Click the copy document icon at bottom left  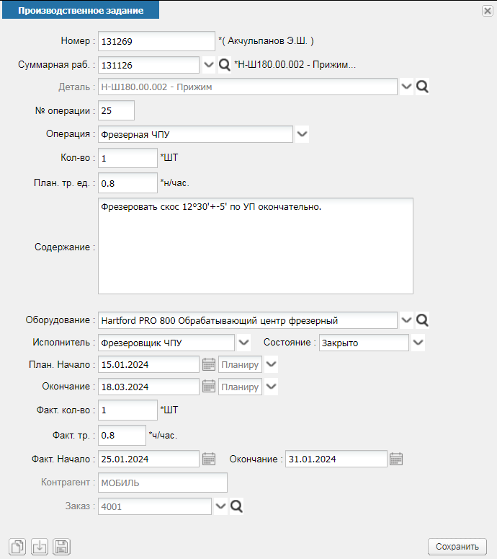(17, 547)
